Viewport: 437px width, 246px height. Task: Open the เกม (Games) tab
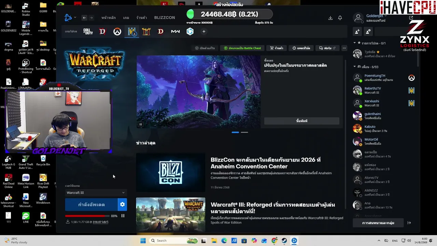(126, 18)
